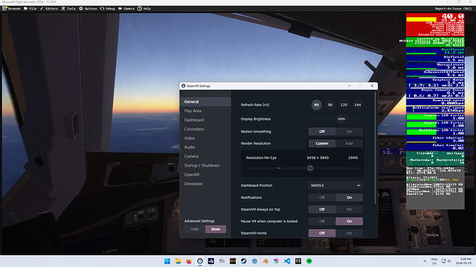Click the camera icon in the menu bar
Viewport: 476px width, 267px height.
(x=120, y=8)
